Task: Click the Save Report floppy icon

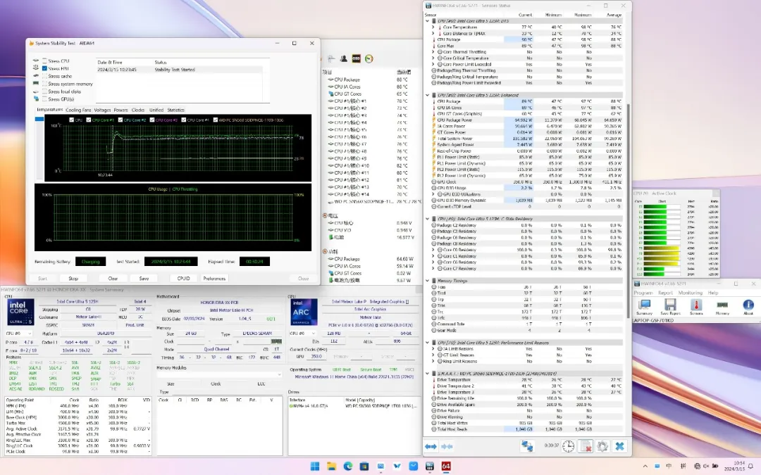Action: pyautogui.click(x=670, y=305)
